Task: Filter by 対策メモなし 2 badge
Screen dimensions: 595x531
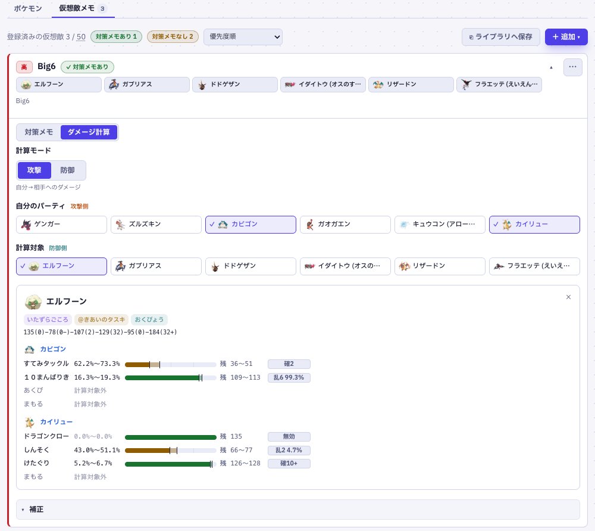Action: coord(173,36)
